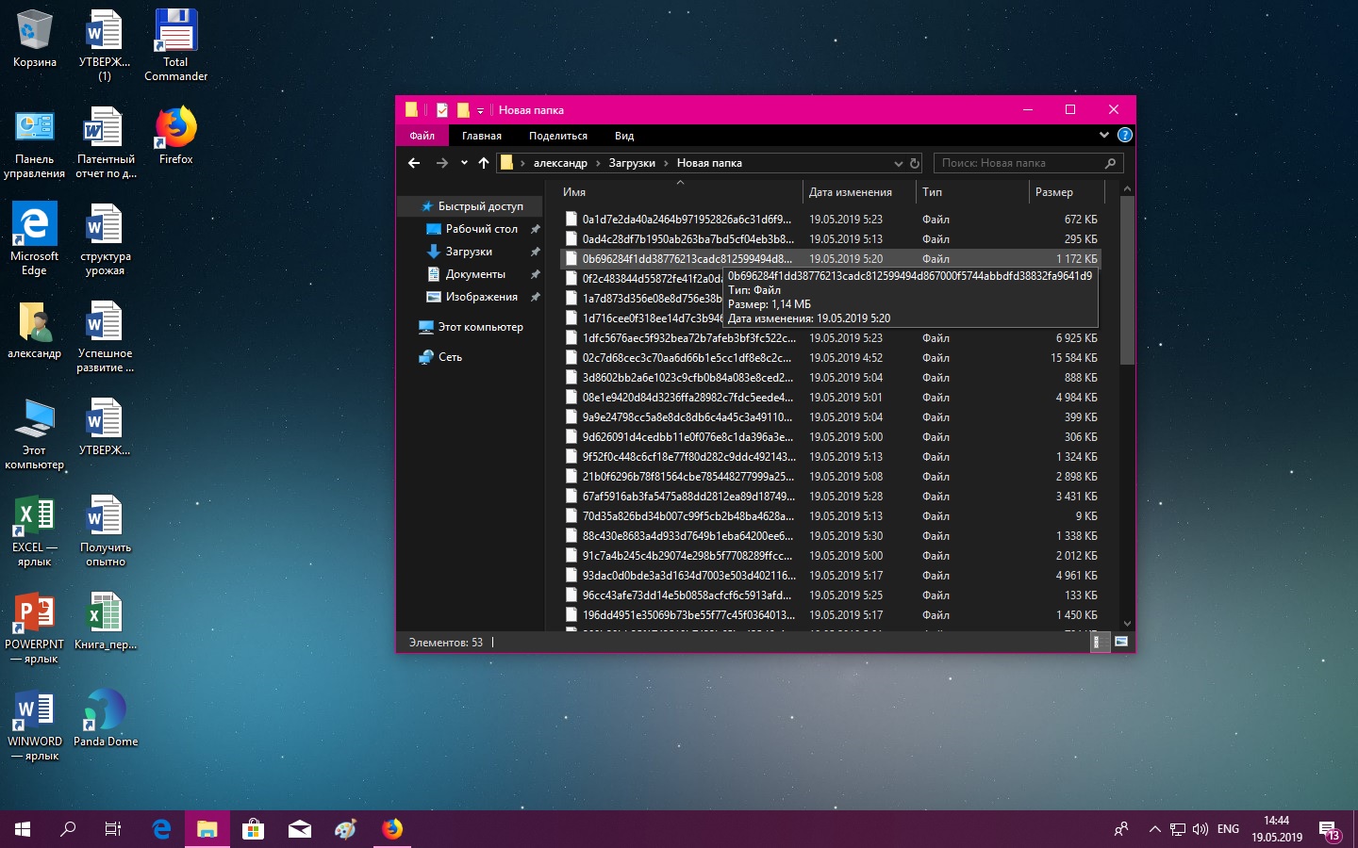This screenshot has height=848, width=1358.
Task: Open the Customize Quick Access Toolbar dropdown
Action: pos(480,111)
